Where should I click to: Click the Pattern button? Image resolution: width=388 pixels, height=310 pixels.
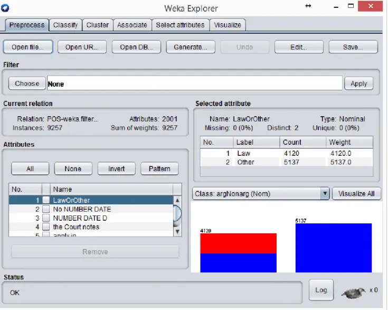pos(159,168)
